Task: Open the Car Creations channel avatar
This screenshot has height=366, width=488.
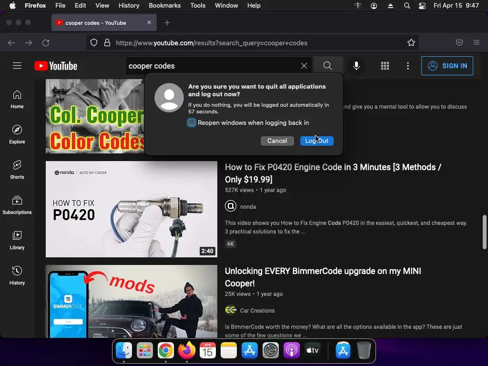Action: coord(231,310)
